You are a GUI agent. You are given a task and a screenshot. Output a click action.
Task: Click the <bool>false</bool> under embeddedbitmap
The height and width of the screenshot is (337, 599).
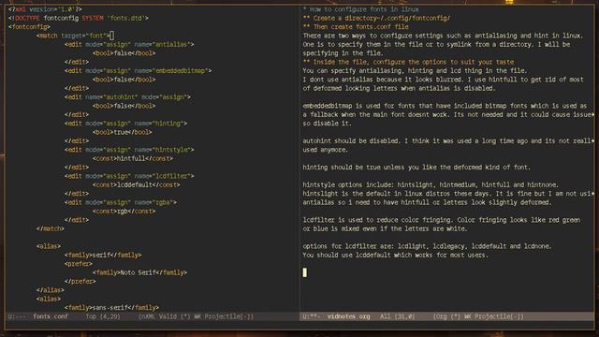[x=124, y=80]
